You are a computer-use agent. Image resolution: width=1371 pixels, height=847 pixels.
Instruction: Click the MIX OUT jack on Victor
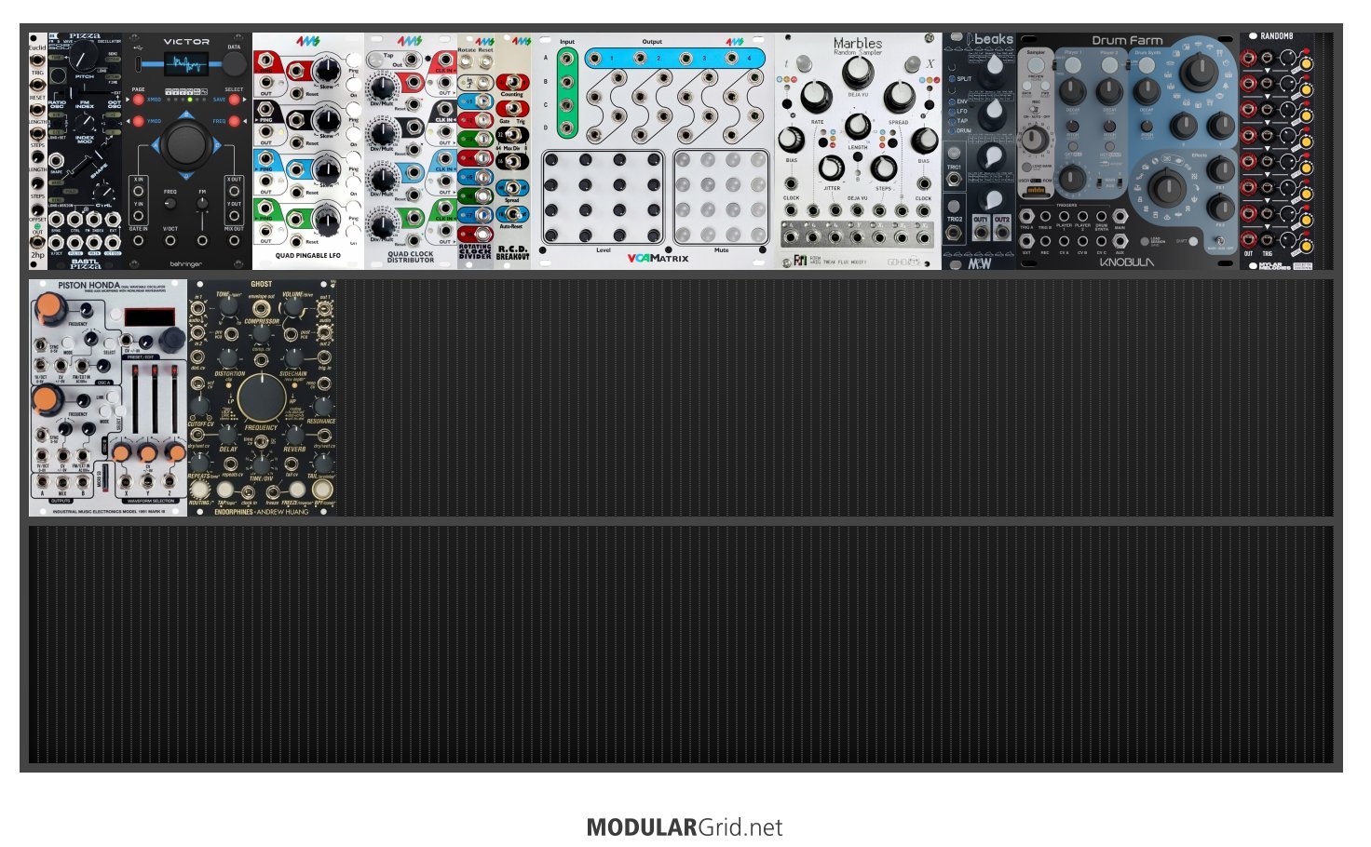click(x=233, y=241)
